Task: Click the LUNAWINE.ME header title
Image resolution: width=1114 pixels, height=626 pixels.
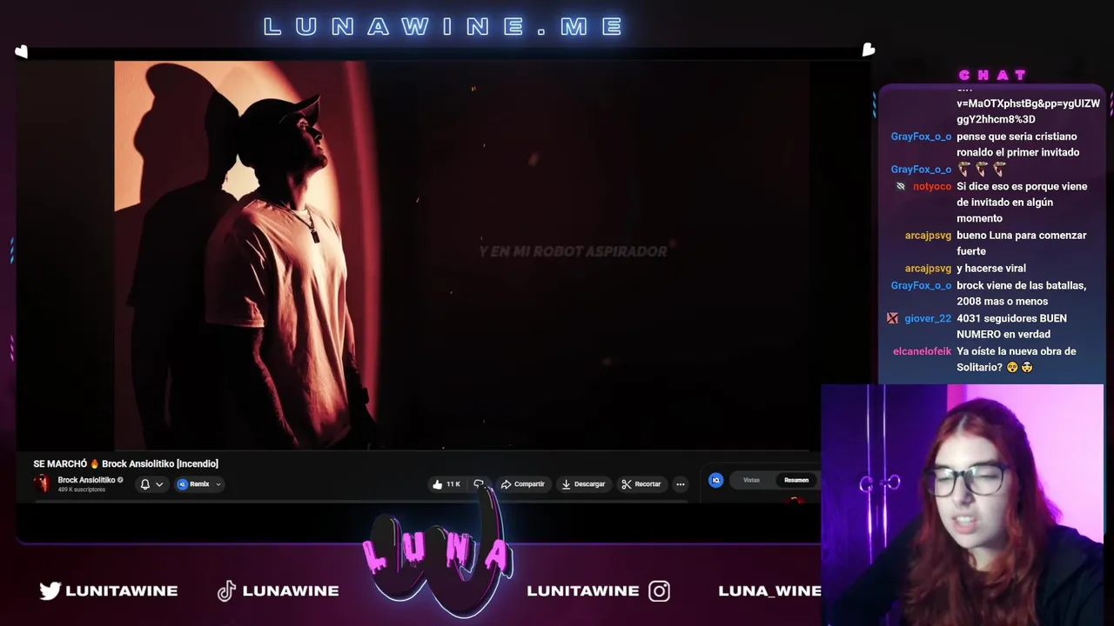Action: pyautogui.click(x=444, y=27)
